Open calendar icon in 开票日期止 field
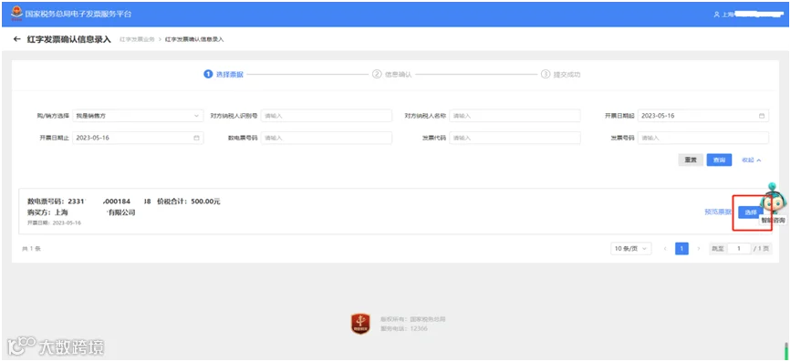This screenshot has height=362, width=791. pyautogui.click(x=197, y=138)
